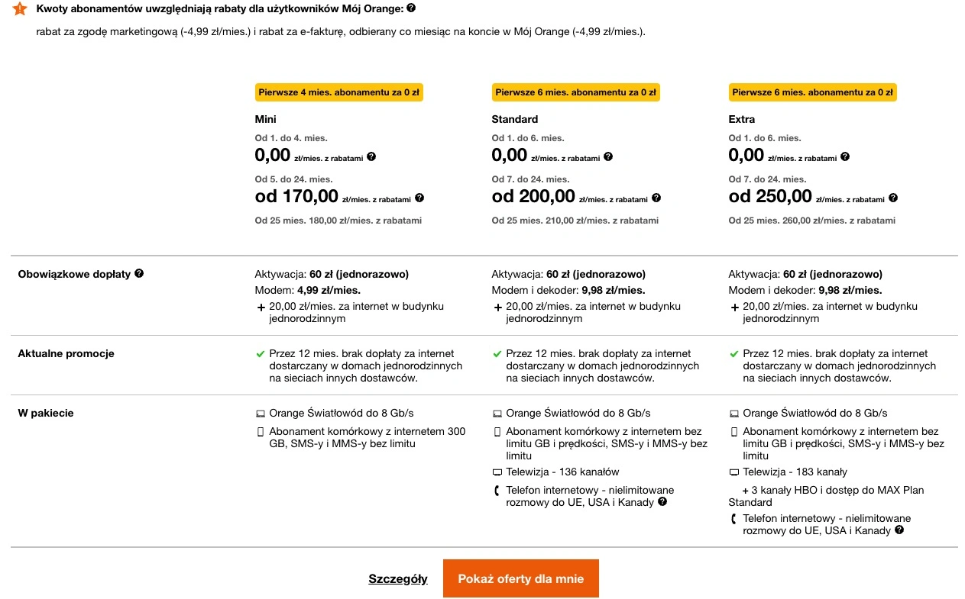Expand plus sign for Mini 20,00 zł surcharge

pos(261,307)
